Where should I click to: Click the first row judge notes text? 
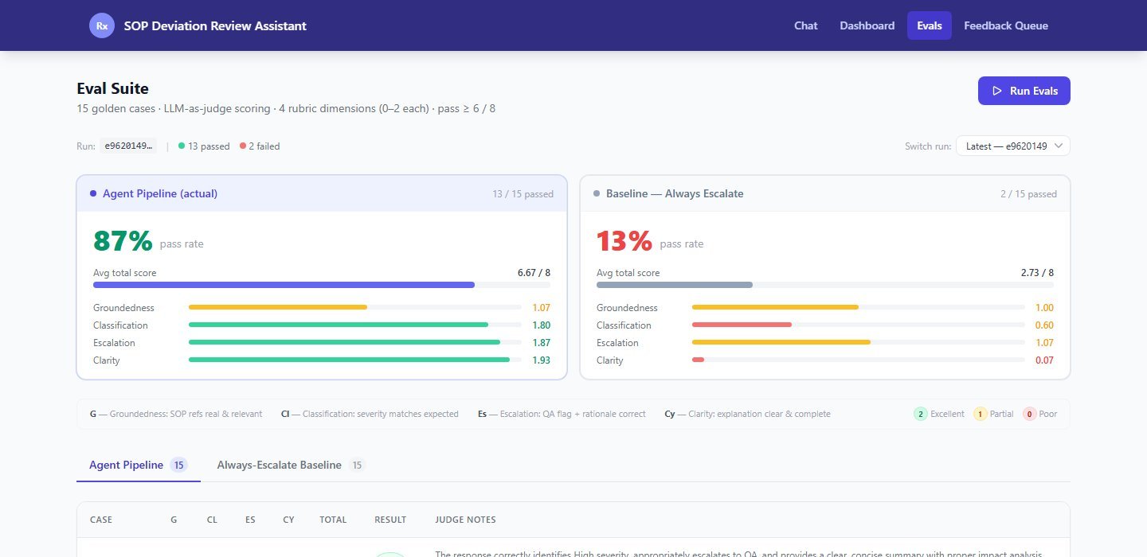pos(739,553)
